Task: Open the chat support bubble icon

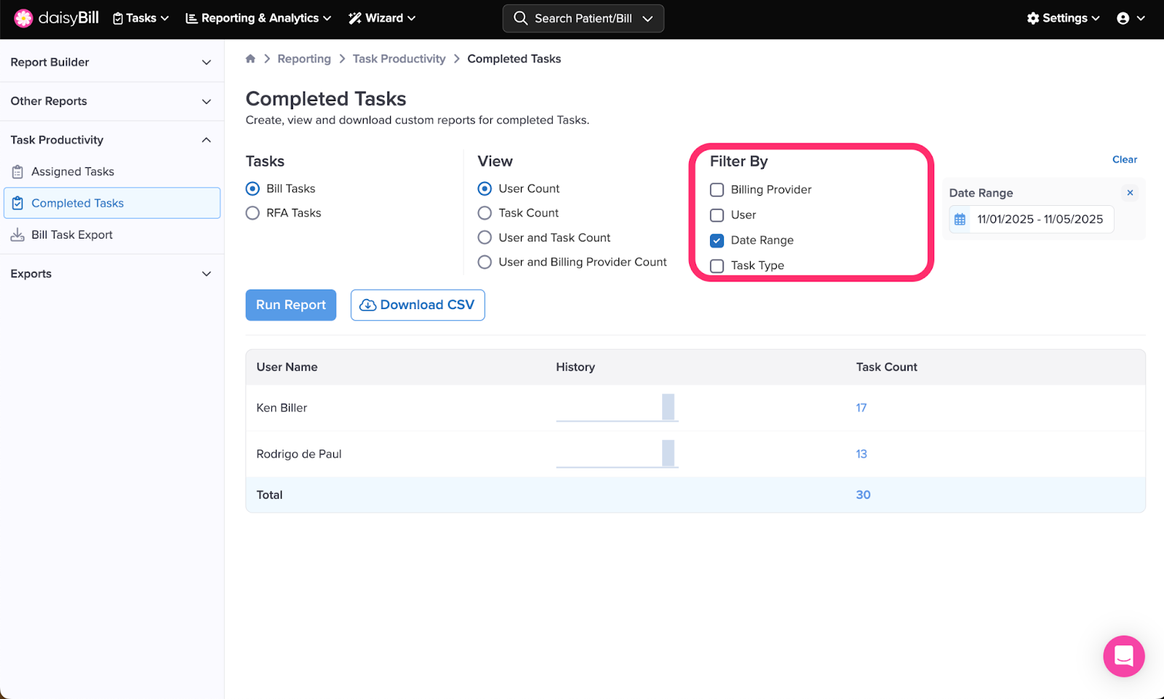Action: click(x=1123, y=656)
